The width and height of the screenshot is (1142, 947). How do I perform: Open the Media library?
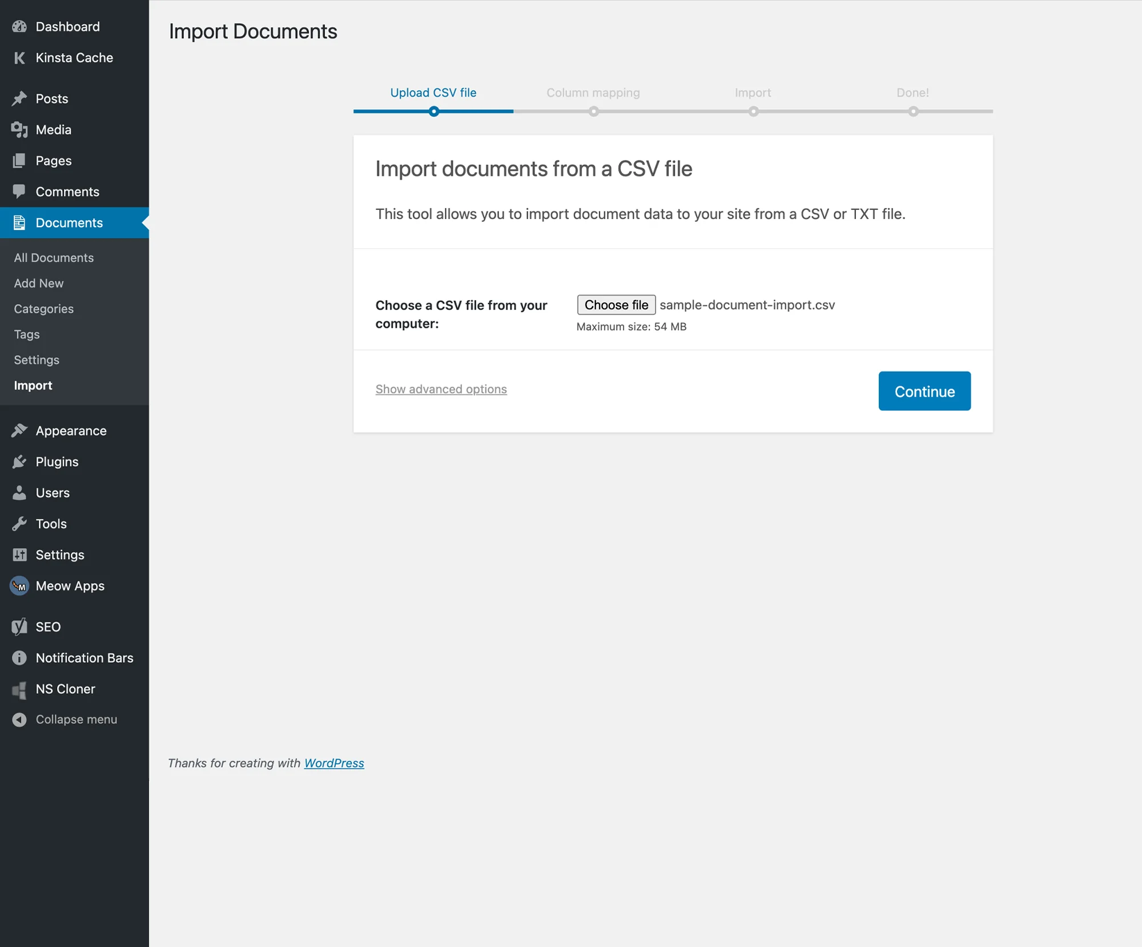(x=54, y=129)
